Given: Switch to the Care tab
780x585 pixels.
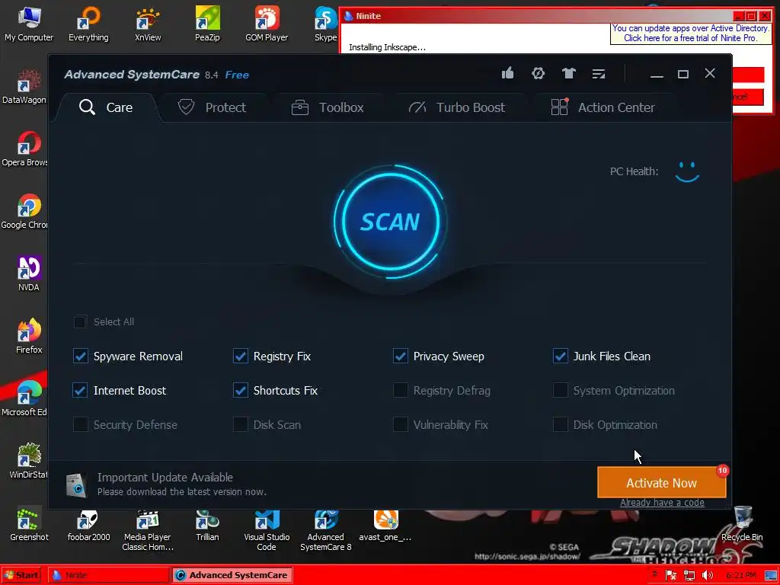Looking at the screenshot, I should pos(106,107).
